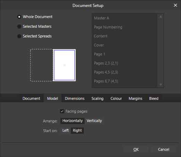Switch to the Margins tab
This screenshot has width=181, height=157.
136,98
